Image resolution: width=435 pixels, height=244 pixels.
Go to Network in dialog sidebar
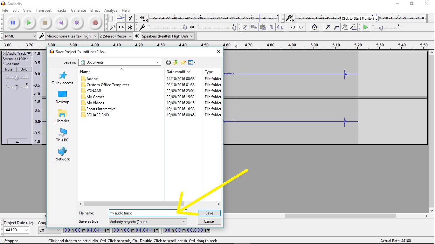pos(62,154)
